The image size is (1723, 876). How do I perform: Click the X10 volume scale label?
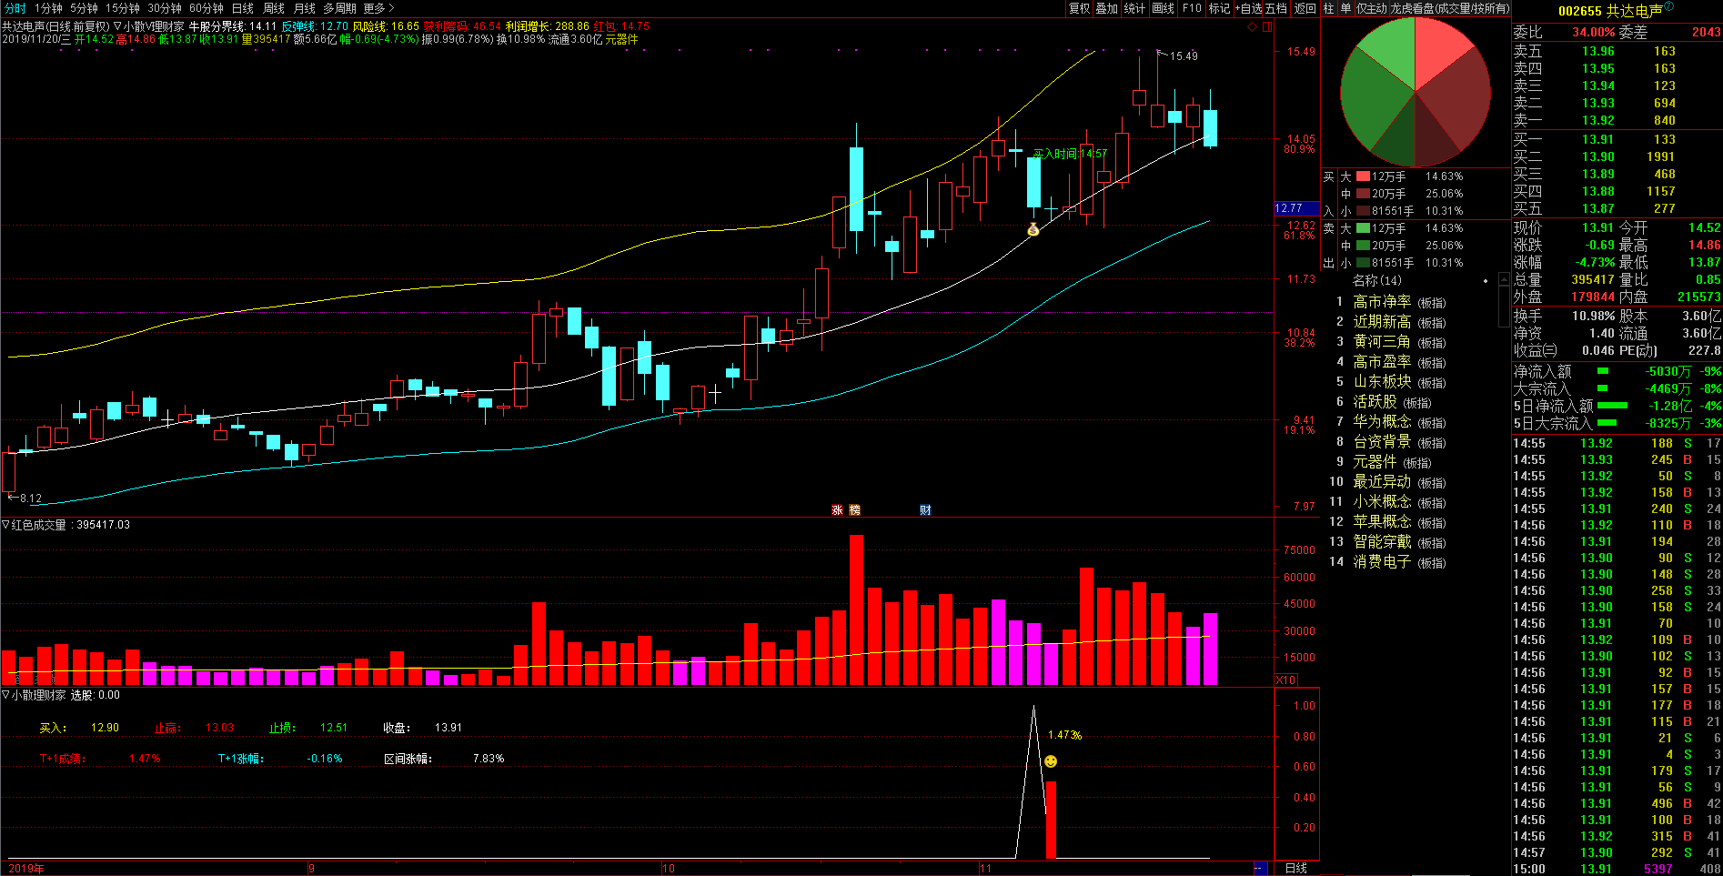point(1285,680)
